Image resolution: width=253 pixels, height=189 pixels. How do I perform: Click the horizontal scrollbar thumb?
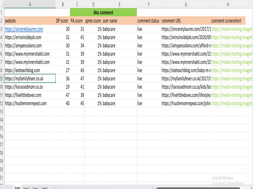(x=198, y=188)
